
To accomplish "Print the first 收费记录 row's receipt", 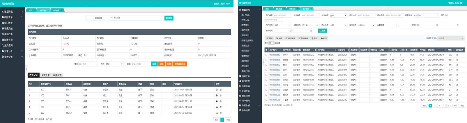I will [x=216, y=90].
